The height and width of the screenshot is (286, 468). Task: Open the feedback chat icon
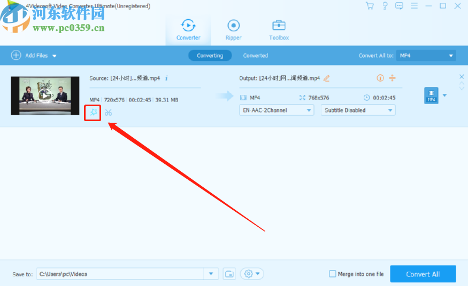point(399,6)
